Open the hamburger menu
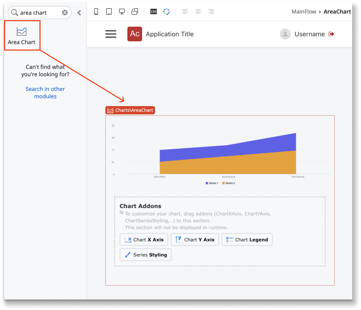This screenshot has height=310, width=361. point(111,34)
